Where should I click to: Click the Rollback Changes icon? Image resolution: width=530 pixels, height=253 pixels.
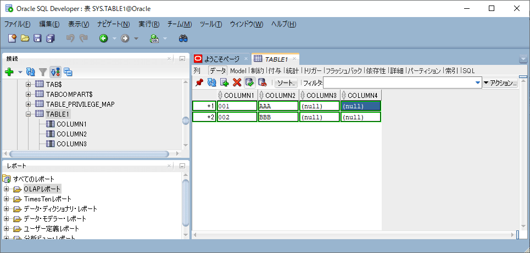(263, 82)
